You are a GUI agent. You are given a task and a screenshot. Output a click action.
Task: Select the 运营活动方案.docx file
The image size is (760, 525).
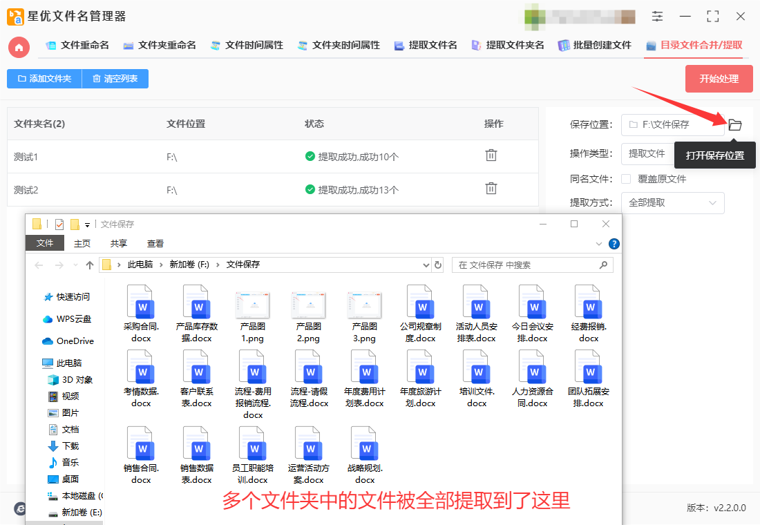coord(309,455)
